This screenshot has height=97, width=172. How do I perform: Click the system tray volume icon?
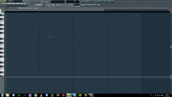[160, 95]
